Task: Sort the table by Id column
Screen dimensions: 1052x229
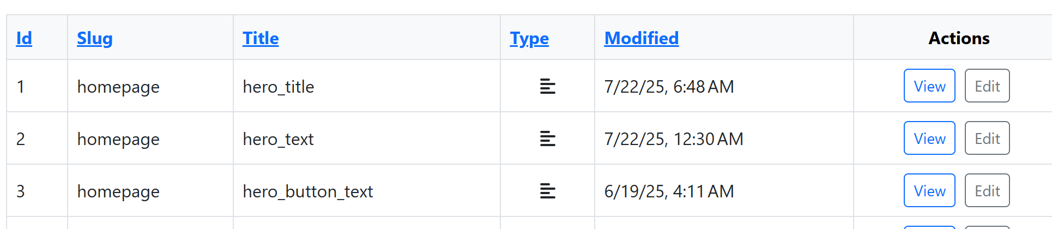Action: [24, 38]
